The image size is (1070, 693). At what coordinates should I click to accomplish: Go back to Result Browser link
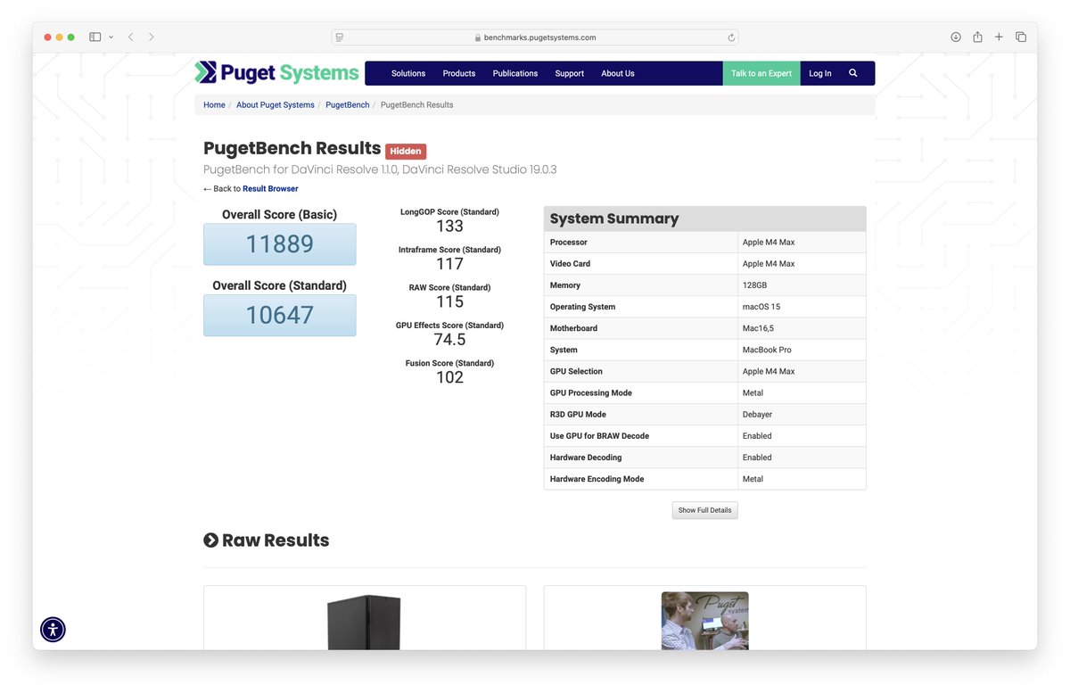(270, 189)
